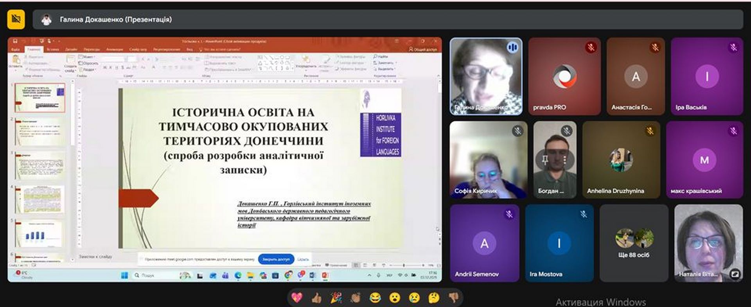This screenshot has width=751, height=307.
Task: Send the thumbs down reaction
Action: pos(453,298)
